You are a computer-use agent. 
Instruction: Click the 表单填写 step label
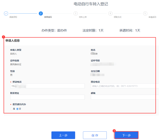[x=48, y=17]
